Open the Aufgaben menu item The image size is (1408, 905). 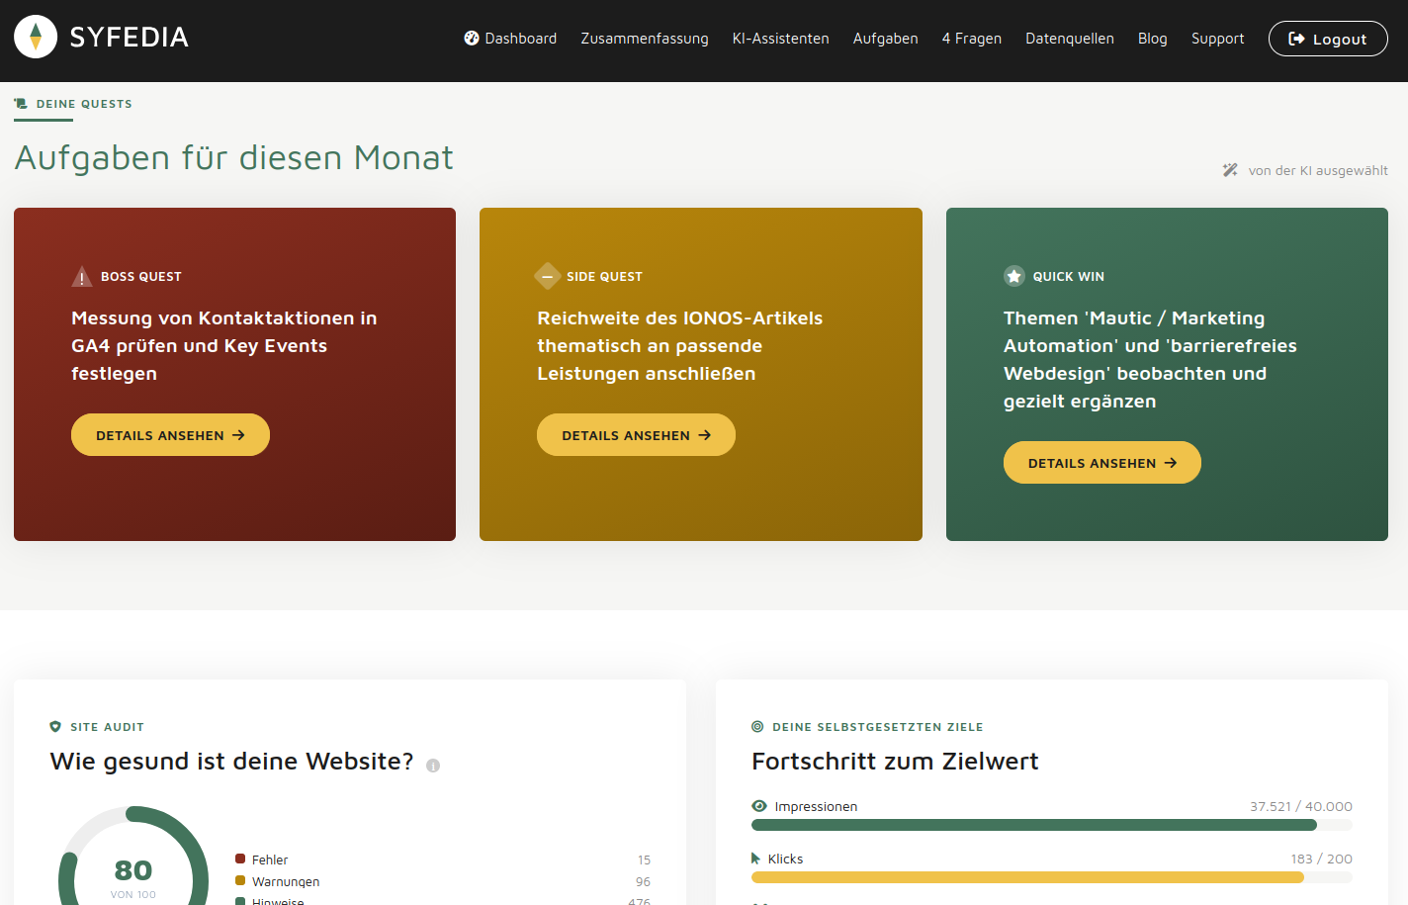886,39
